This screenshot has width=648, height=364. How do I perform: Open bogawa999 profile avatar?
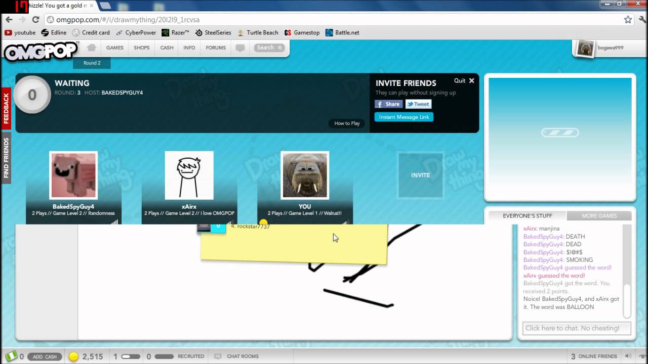586,49
